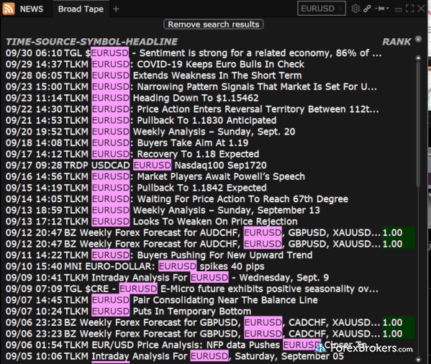Open 'Extends Weakness In The Short Term' headline
The image size is (431, 364).
pyautogui.click(x=154, y=76)
